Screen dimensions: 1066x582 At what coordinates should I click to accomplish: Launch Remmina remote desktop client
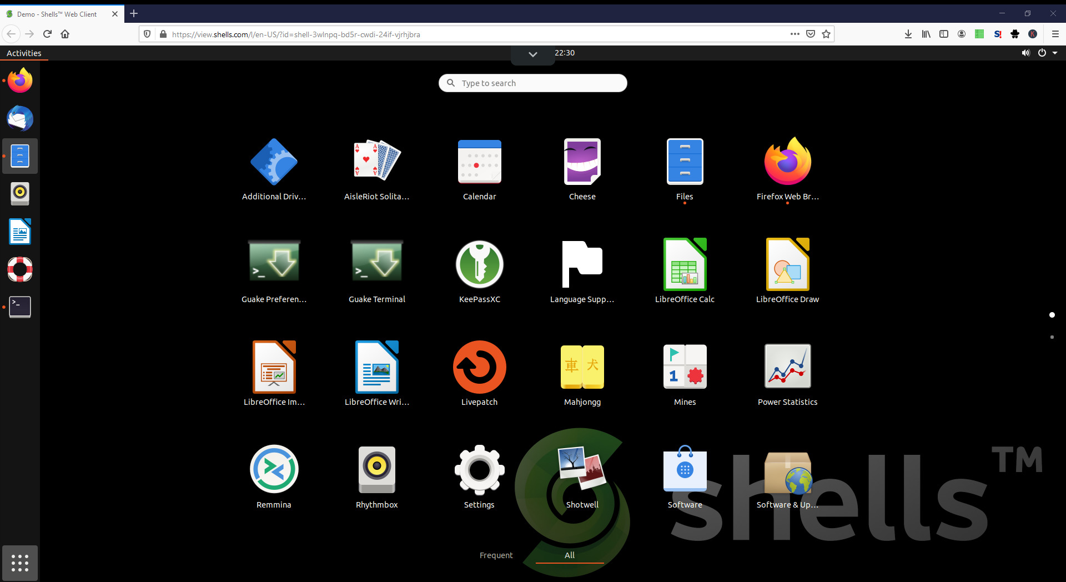[274, 478]
